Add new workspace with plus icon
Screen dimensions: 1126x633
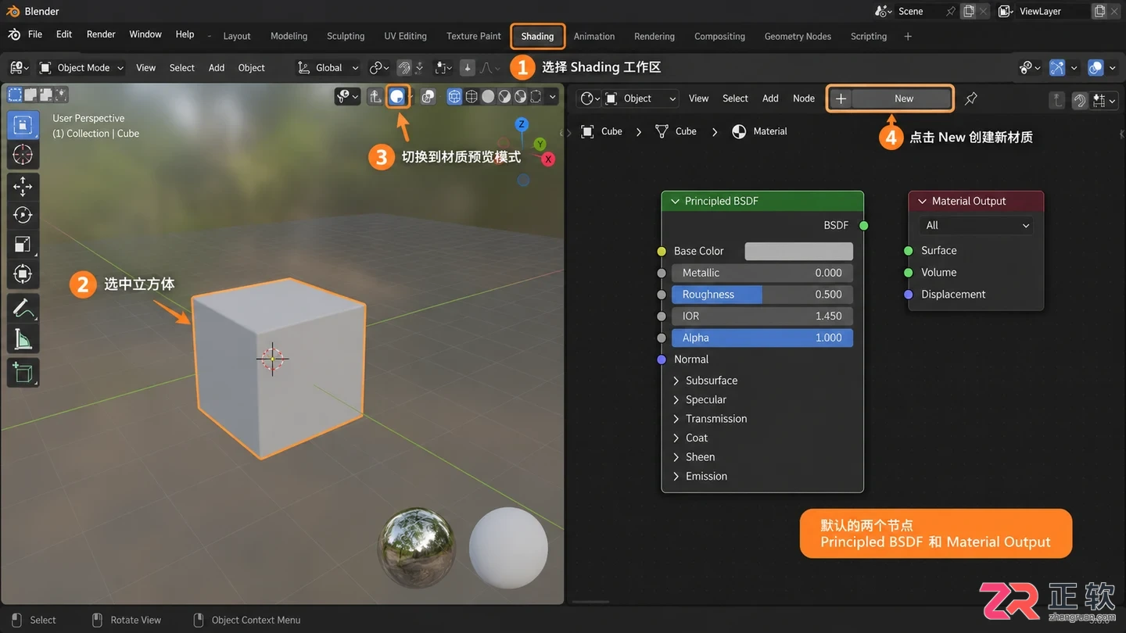[x=908, y=36]
